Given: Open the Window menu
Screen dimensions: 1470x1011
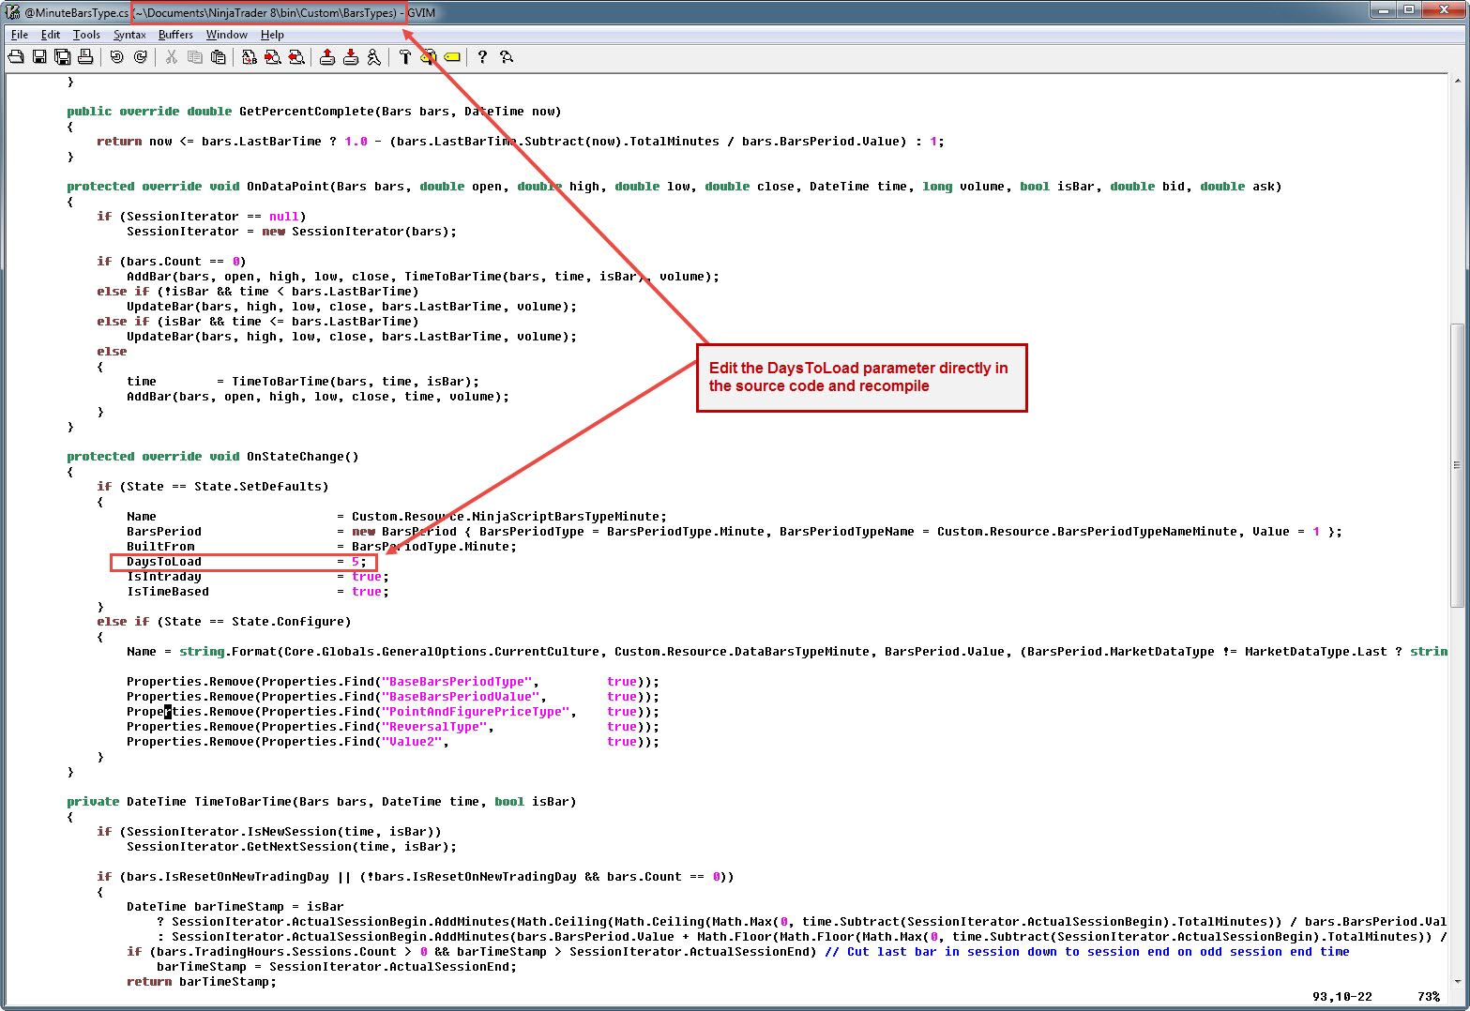Looking at the screenshot, I should coord(227,35).
